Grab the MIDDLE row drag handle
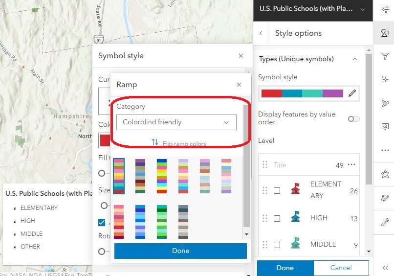 (265, 245)
